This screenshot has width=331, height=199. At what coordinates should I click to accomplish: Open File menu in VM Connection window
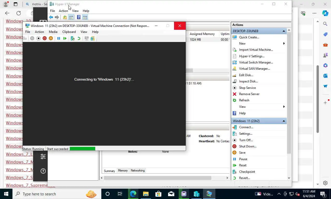pos(28,32)
